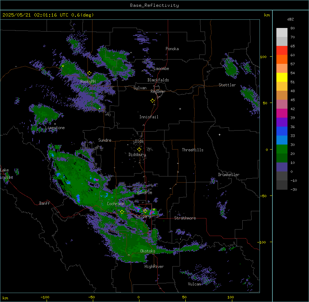Click the yellow diamond marker south of RedDeer
This screenshot has width=309, height=302.
tap(152, 101)
